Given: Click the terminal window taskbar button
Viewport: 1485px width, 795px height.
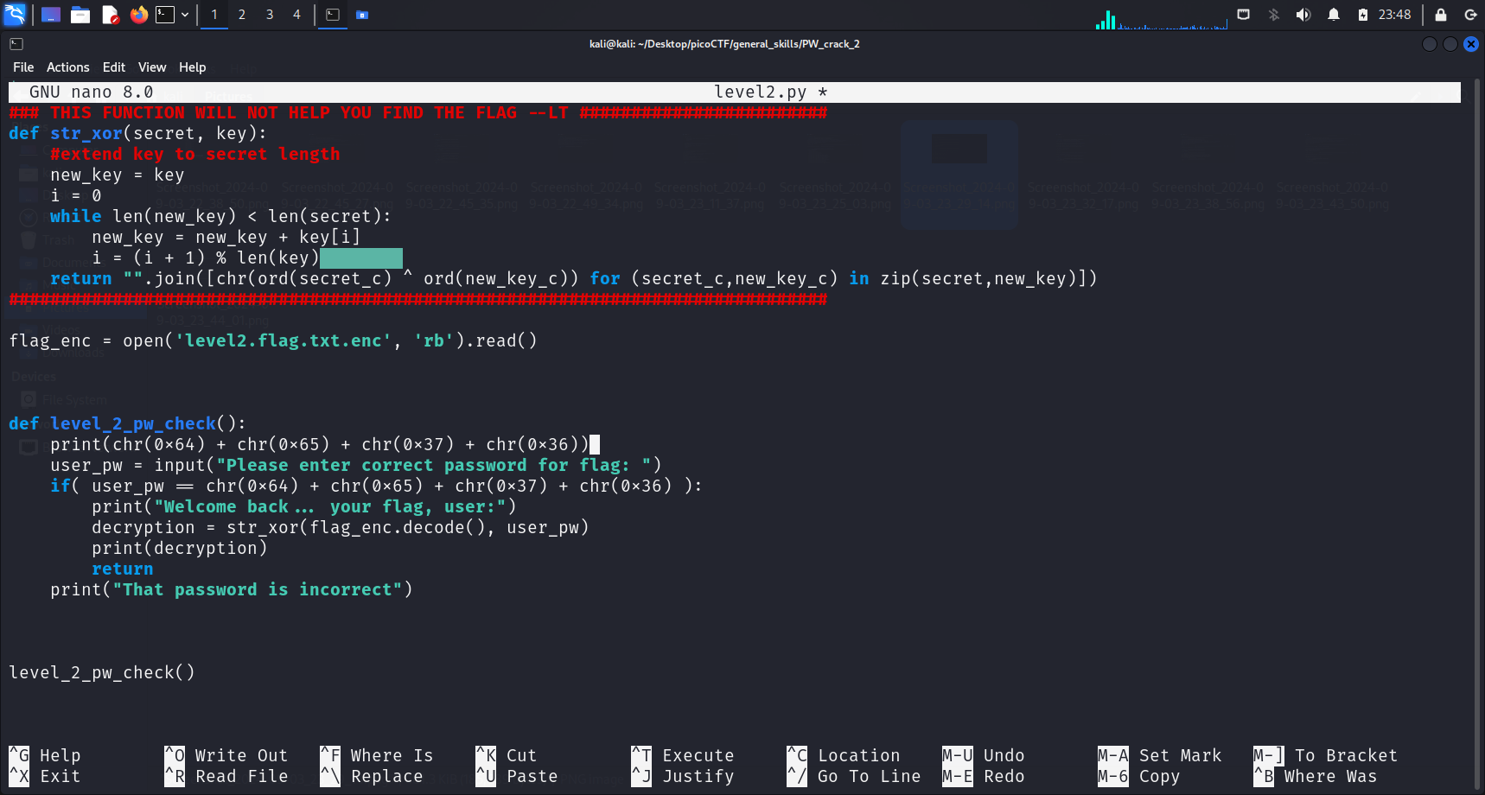Looking at the screenshot, I should (333, 15).
